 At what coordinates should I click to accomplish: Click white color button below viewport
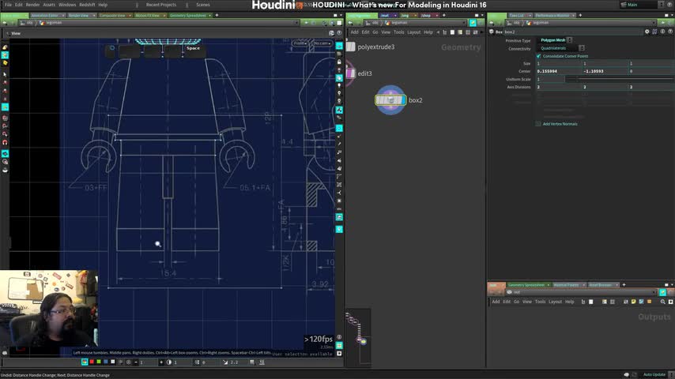pos(113,362)
